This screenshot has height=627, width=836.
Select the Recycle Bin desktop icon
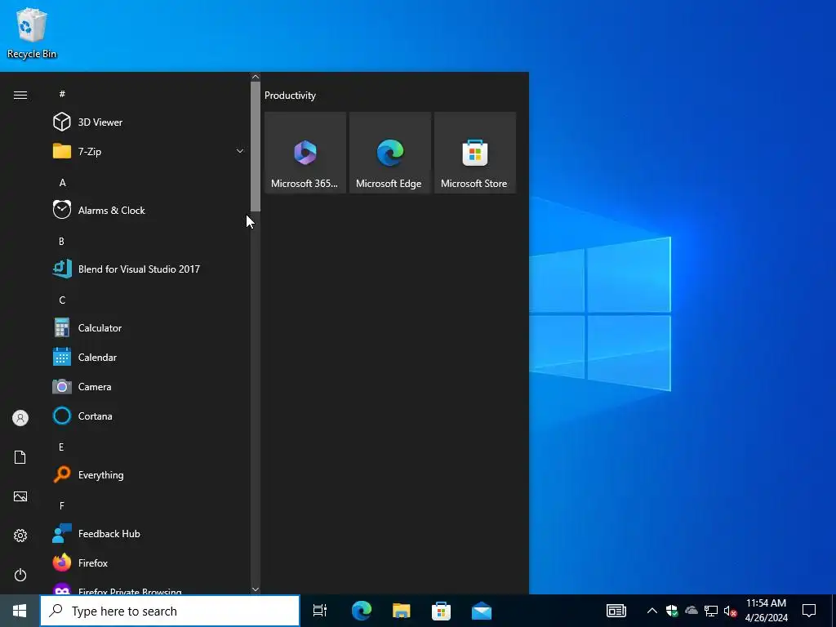(x=32, y=33)
